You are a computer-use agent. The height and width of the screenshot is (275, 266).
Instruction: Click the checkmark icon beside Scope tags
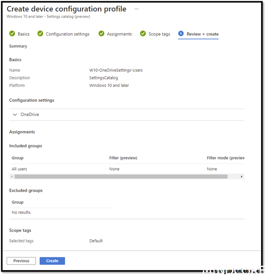[x=143, y=34]
